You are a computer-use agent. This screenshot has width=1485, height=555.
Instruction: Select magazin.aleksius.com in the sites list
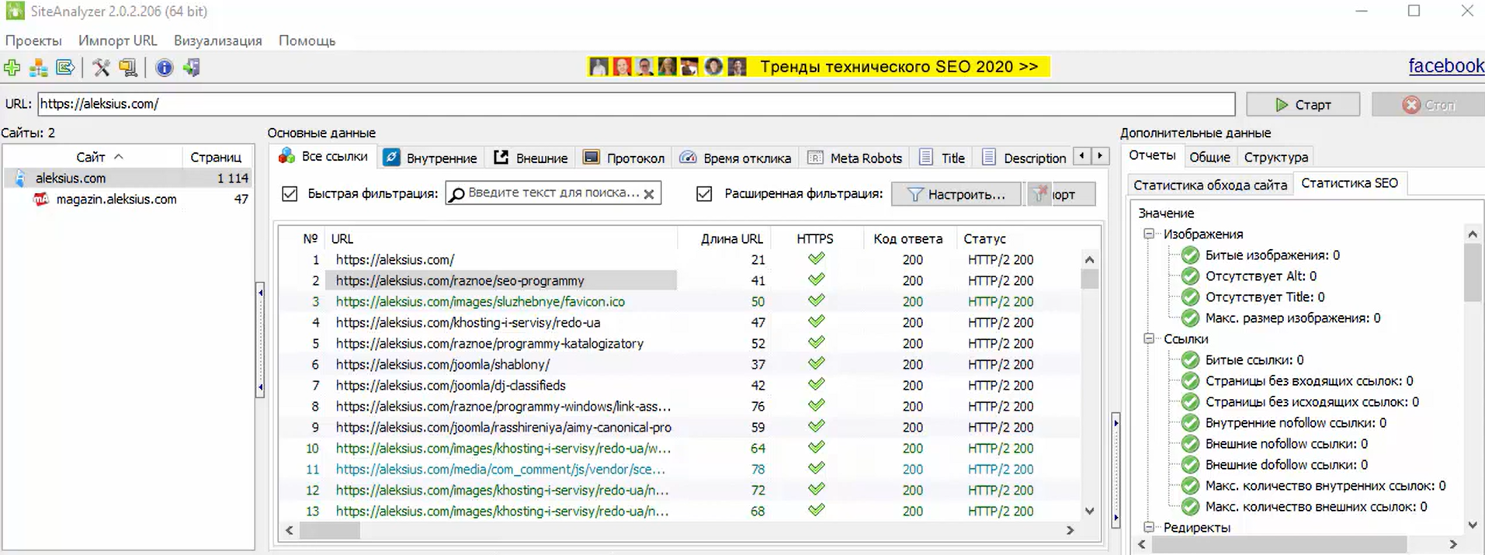(x=116, y=199)
